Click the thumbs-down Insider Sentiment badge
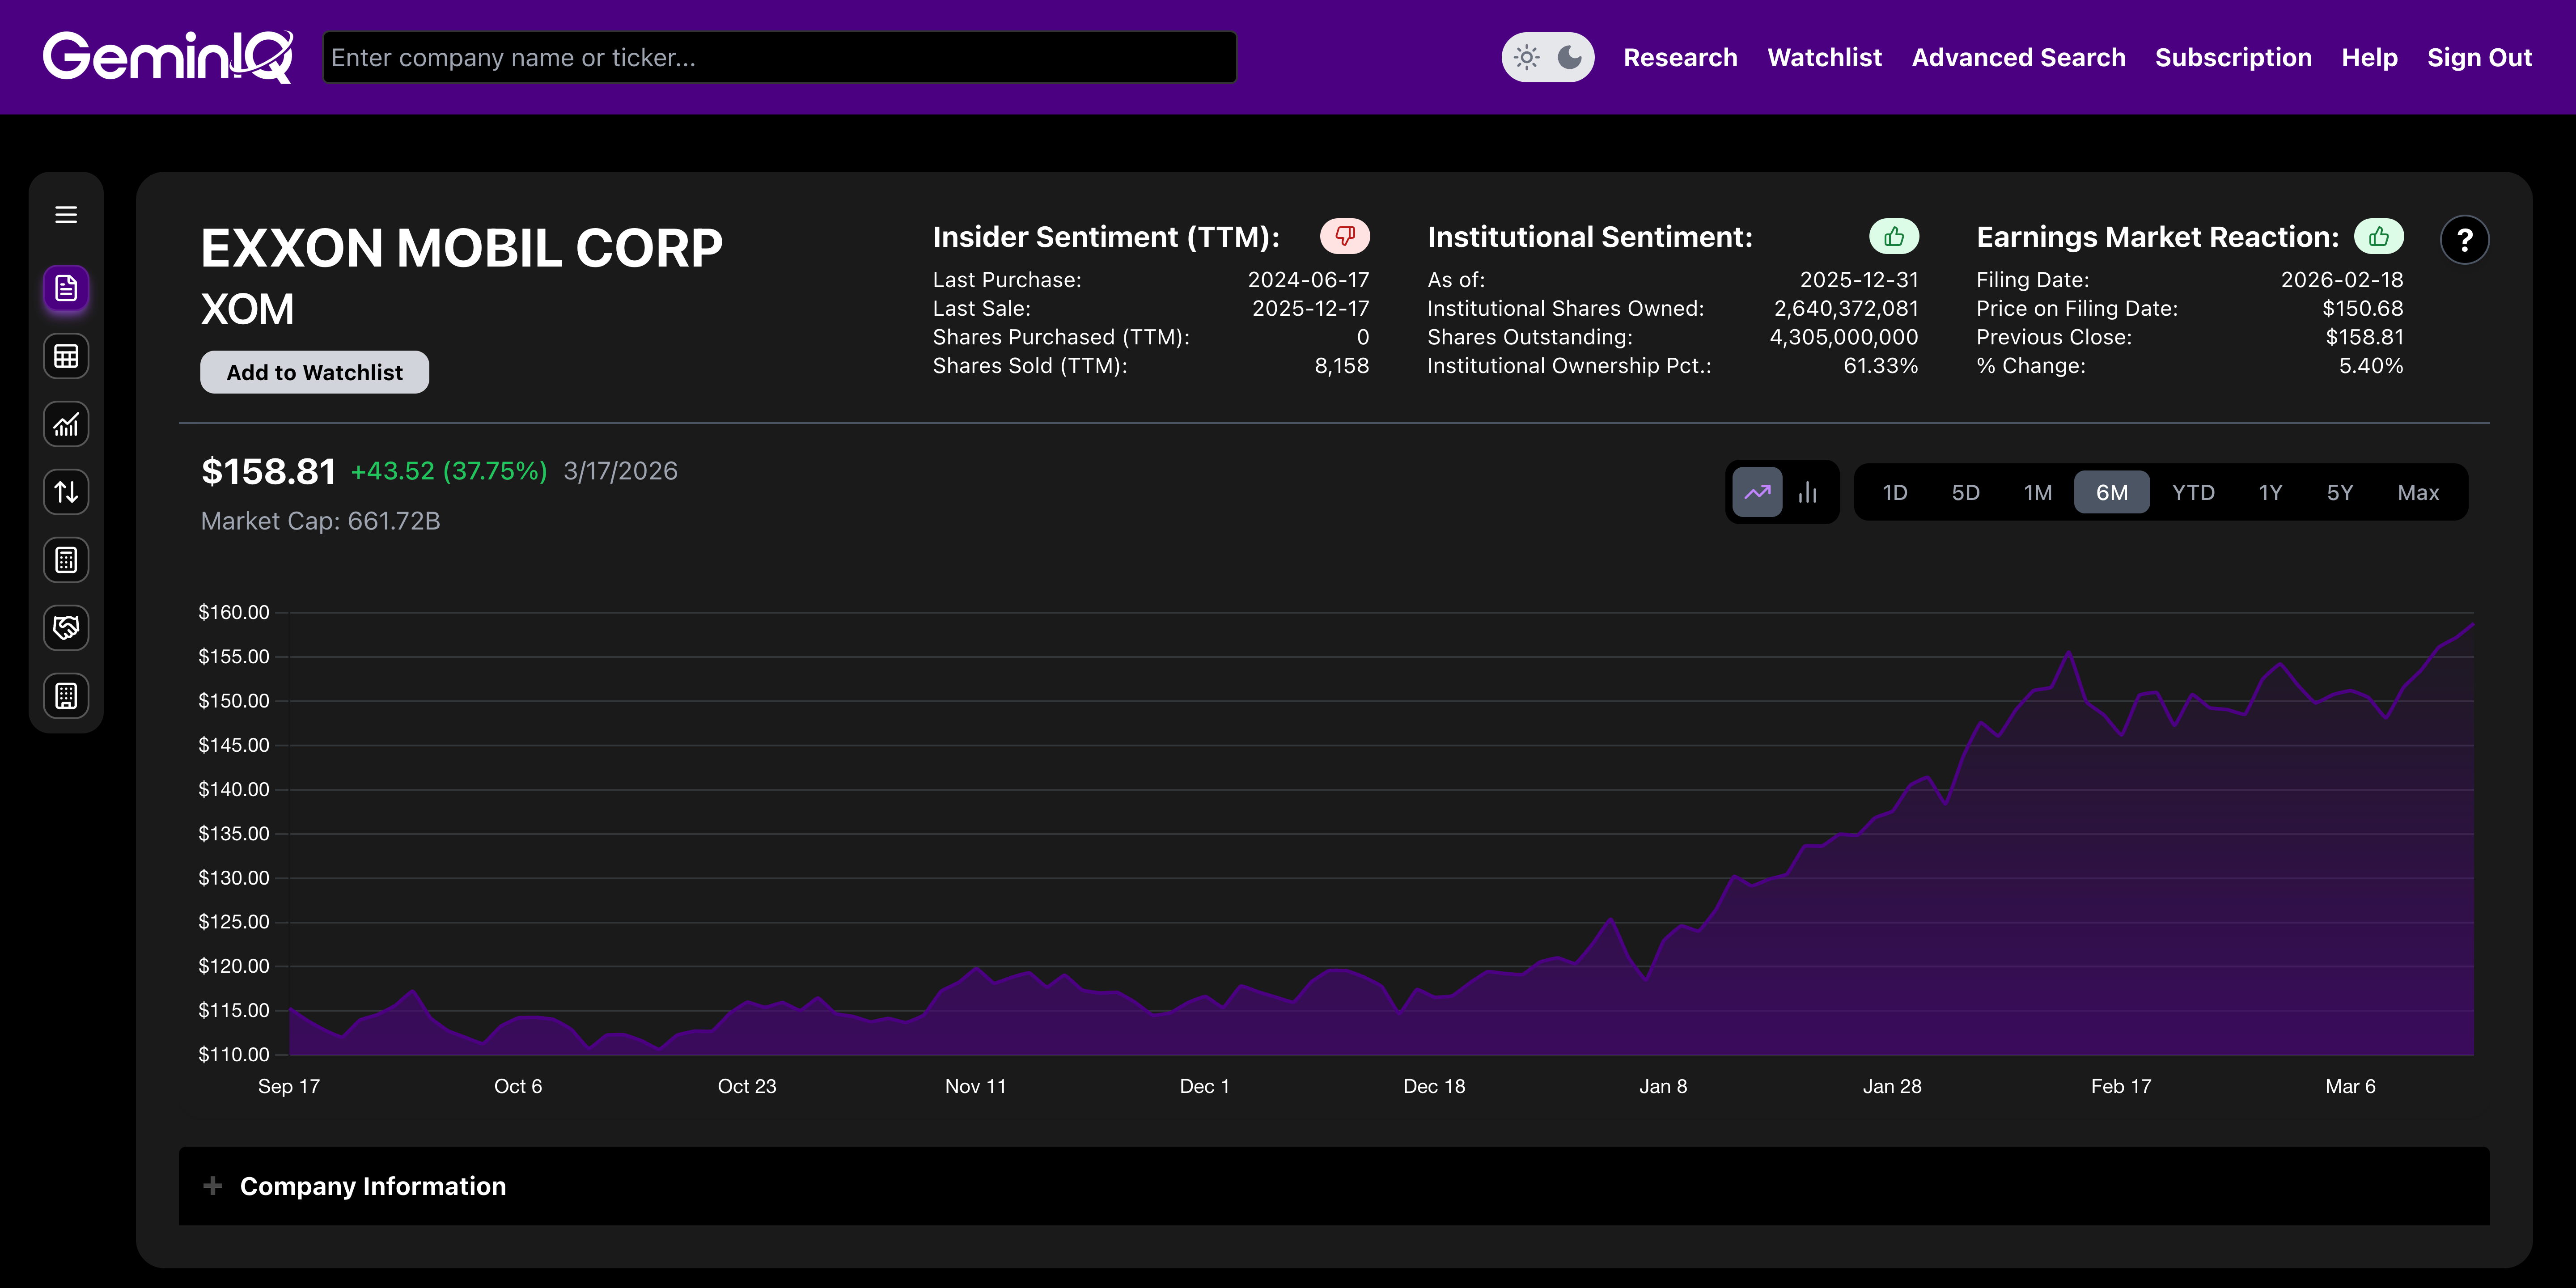Image resolution: width=2576 pixels, height=1288 pixels. (x=1344, y=237)
